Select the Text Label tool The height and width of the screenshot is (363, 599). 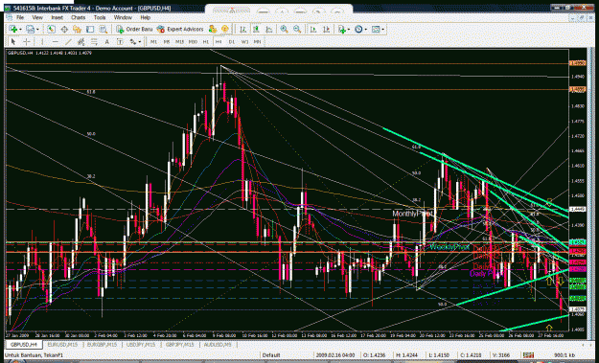(x=120, y=41)
